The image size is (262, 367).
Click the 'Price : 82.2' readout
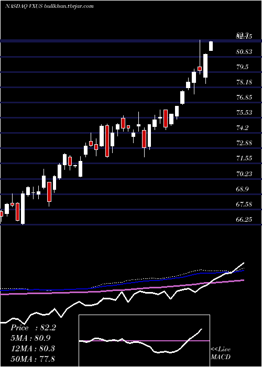(x=33, y=328)
